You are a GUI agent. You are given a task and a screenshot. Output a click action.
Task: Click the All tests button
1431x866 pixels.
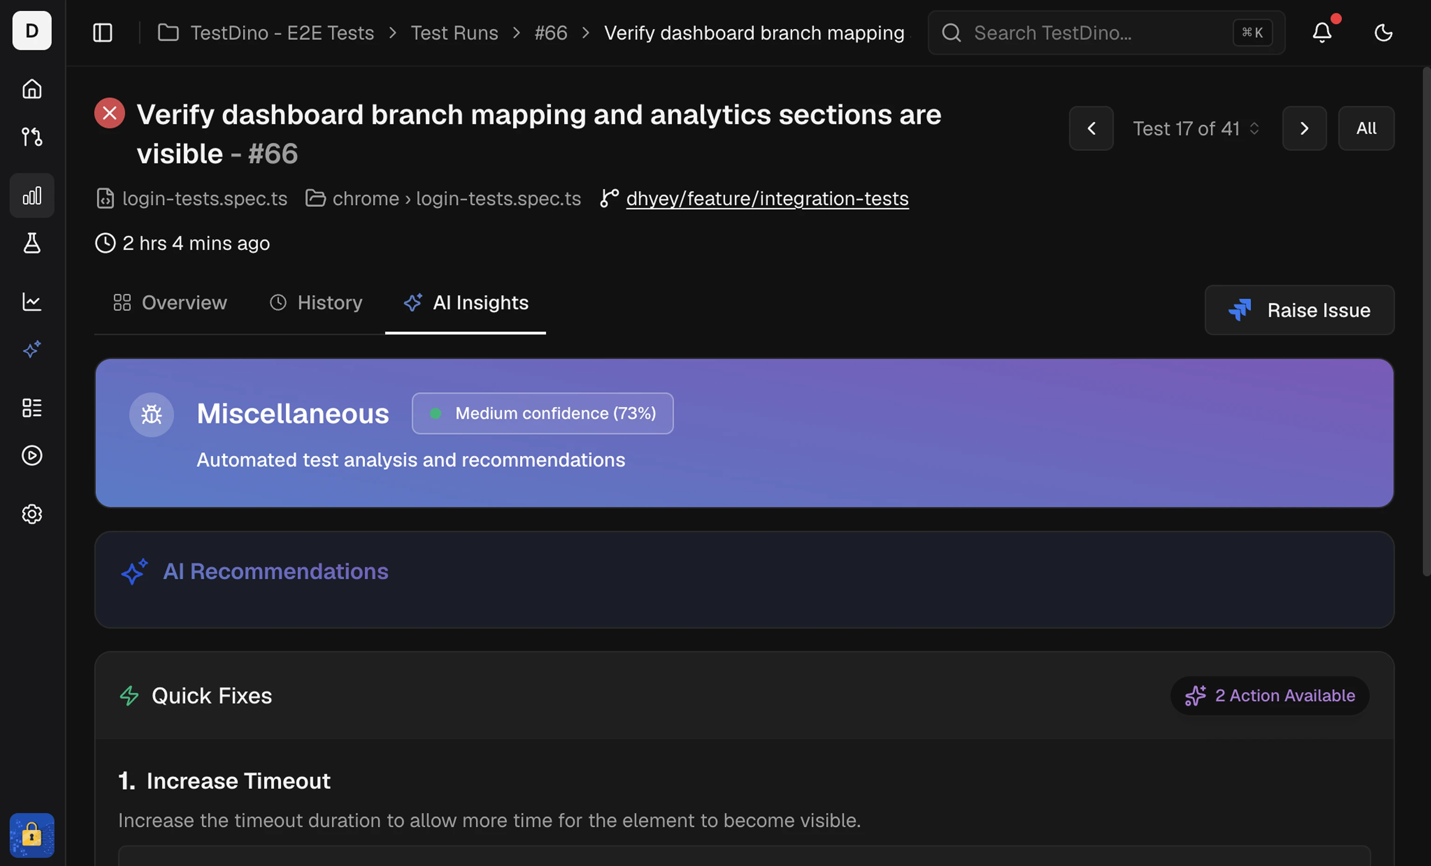pos(1367,129)
